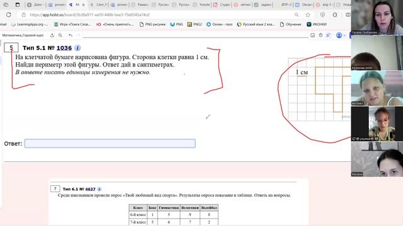Select Оксана Грибанова's video tile
Viewport: 403px width, 226px height.
[x=377, y=18]
